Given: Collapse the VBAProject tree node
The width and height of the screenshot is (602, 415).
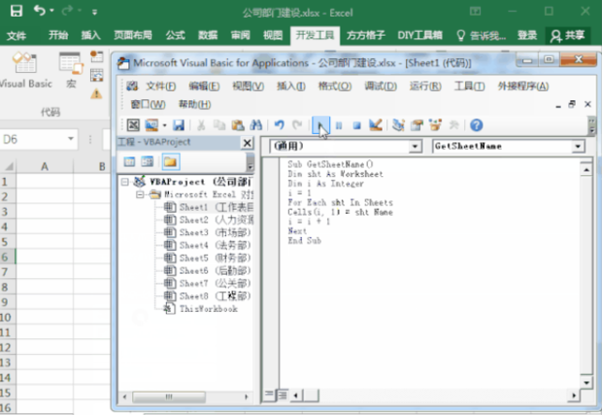Looking at the screenshot, I should coord(125,182).
